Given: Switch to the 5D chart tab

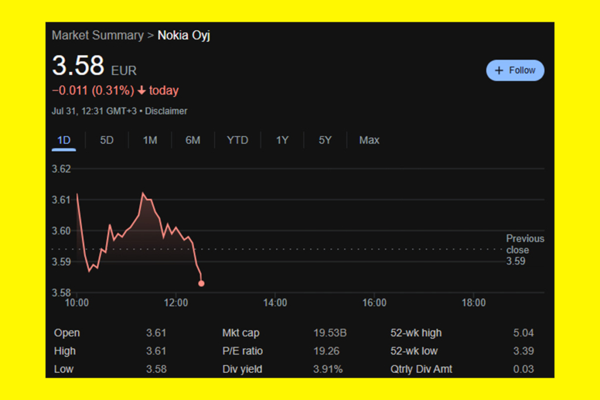Looking at the screenshot, I should tap(107, 140).
